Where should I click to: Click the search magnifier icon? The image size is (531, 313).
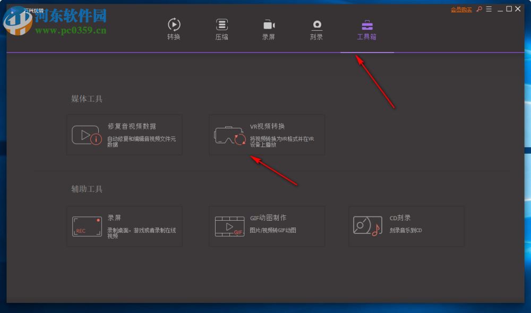point(479,9)
